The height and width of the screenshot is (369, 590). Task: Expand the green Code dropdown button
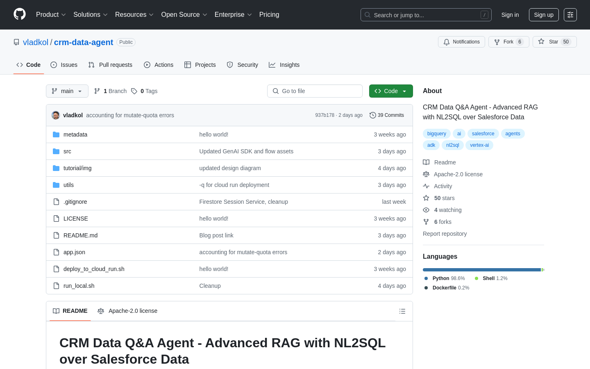coord(391,91)
